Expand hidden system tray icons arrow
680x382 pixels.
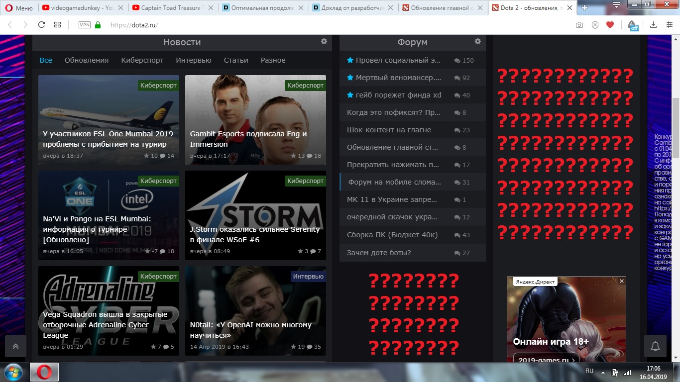pyautogui.click(x=603, y=372)
